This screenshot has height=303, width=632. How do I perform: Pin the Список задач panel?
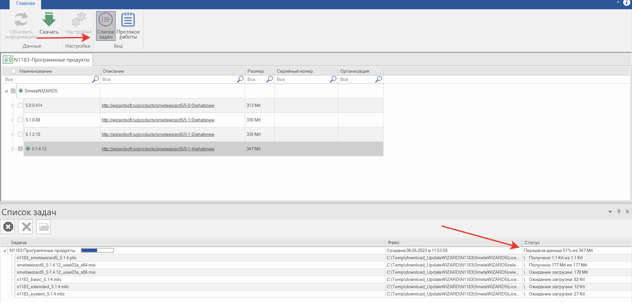click(619, 212)
